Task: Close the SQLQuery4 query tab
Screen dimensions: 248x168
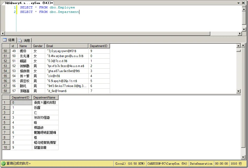Action: pyautogui.click(x=245, y=2)
